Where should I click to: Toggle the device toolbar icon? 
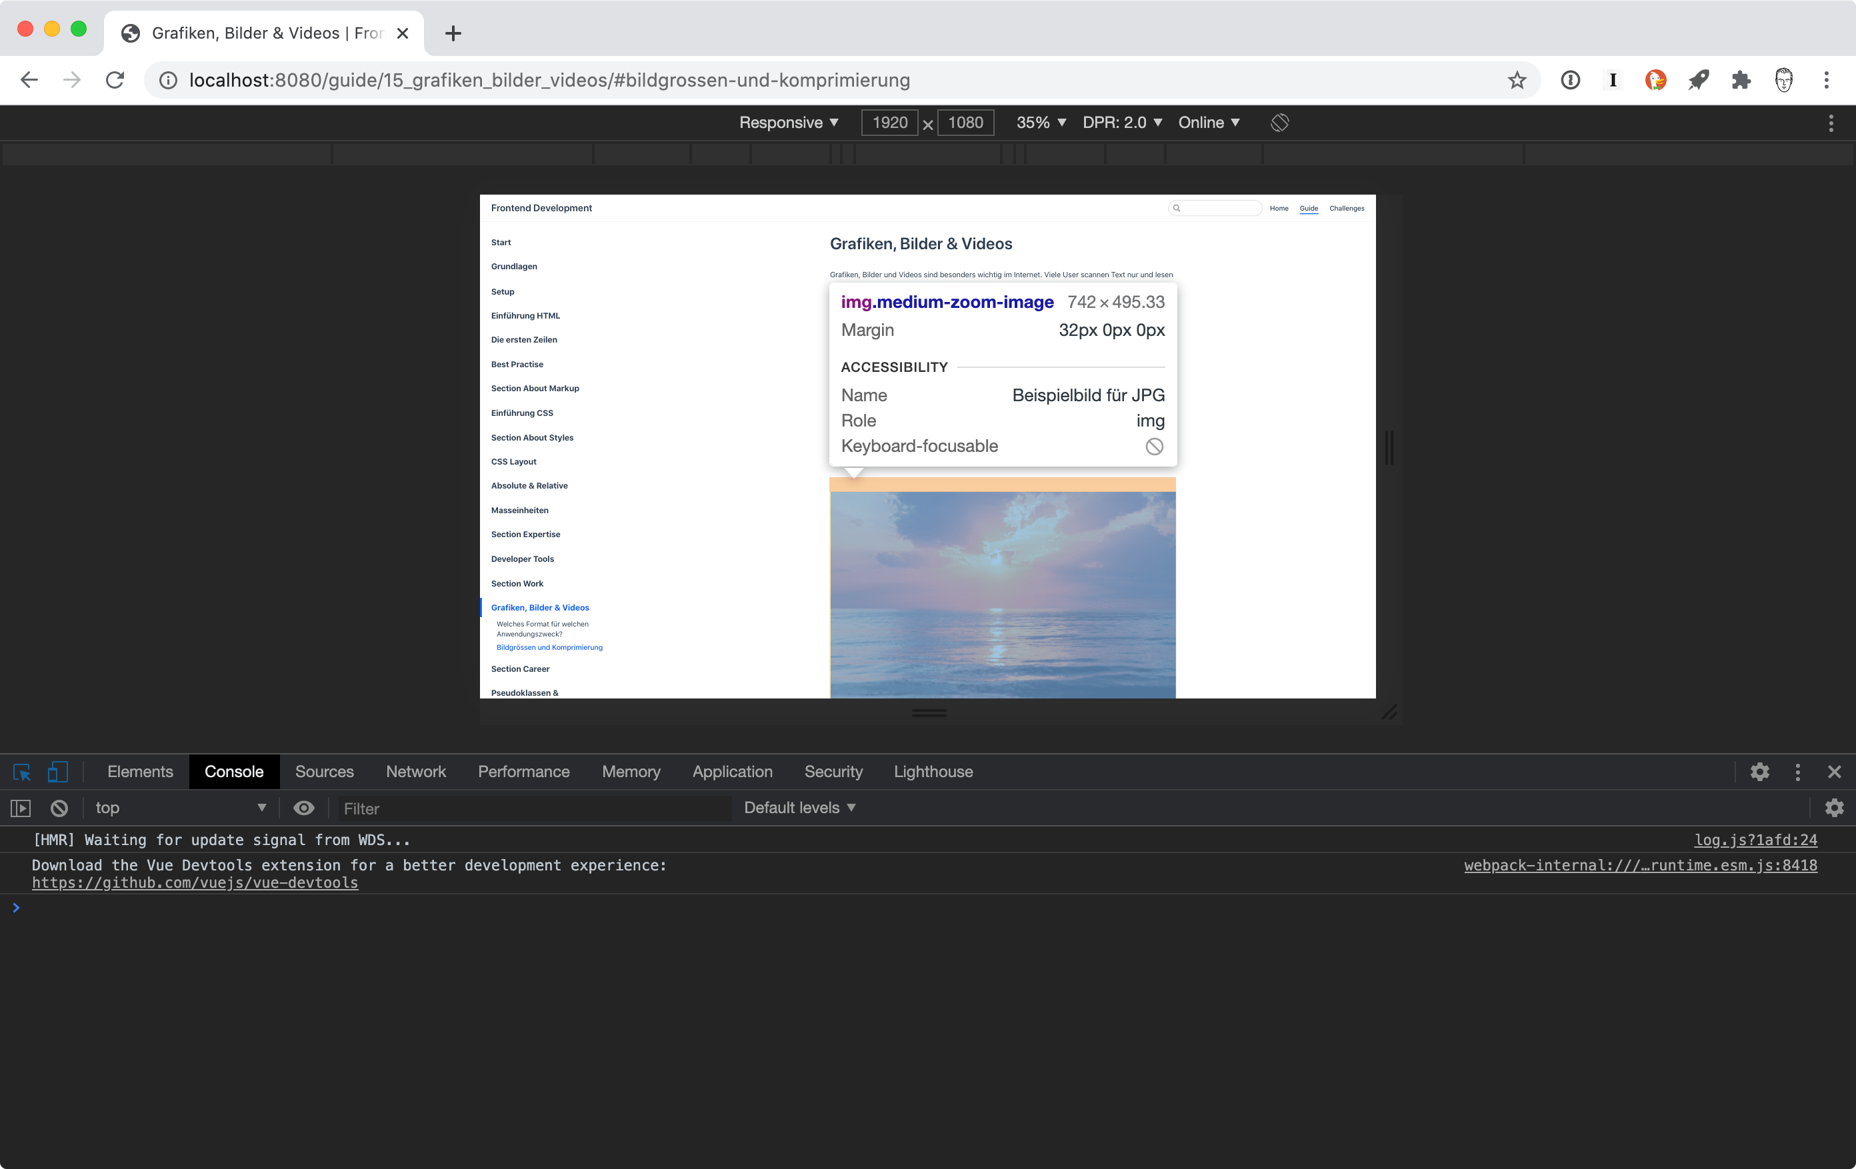58,771
